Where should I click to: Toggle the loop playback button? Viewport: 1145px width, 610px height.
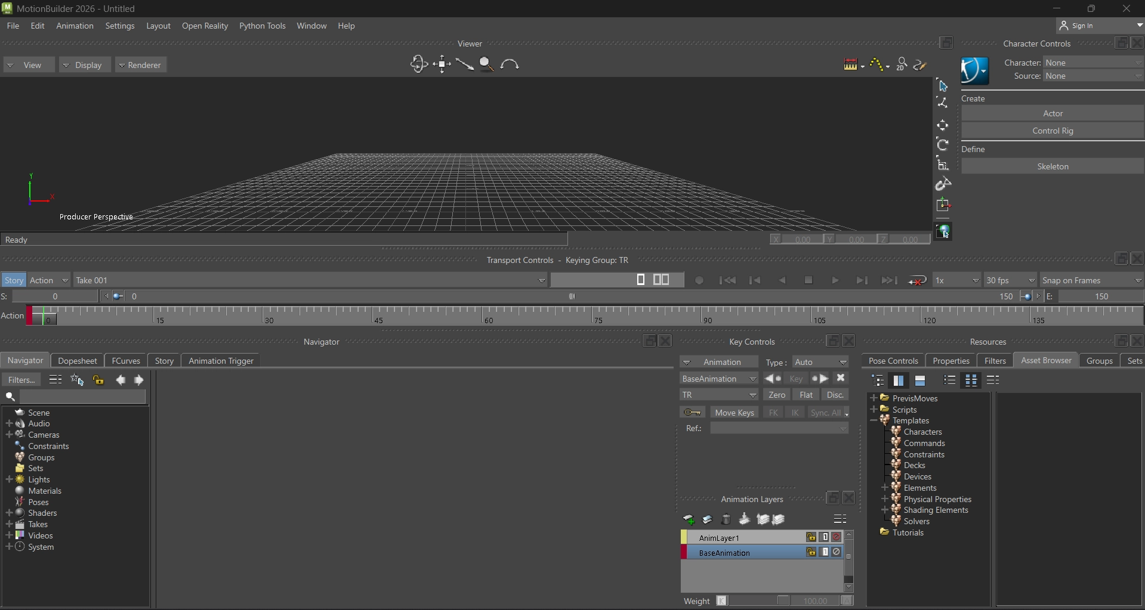(x=917, y=280)
